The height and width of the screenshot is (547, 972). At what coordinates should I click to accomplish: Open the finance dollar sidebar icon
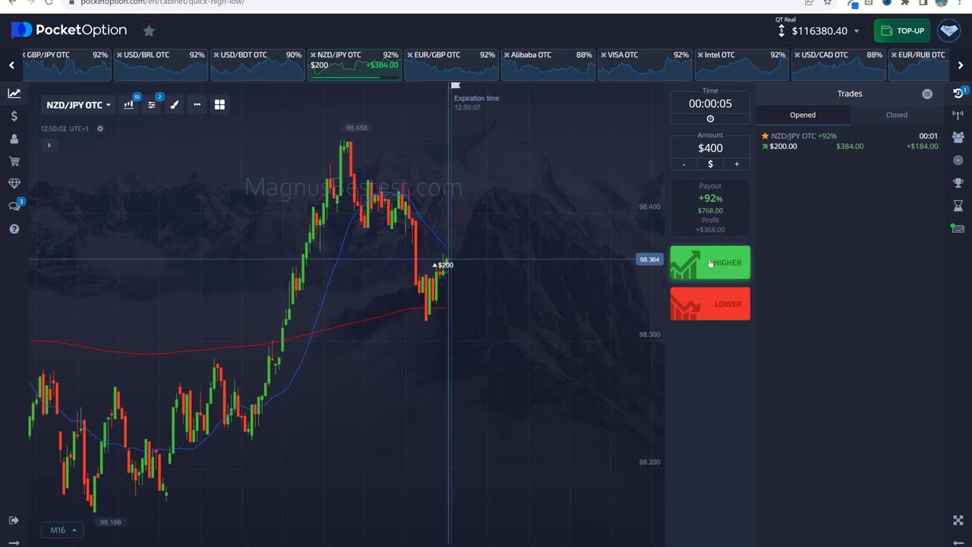[14, 116]
